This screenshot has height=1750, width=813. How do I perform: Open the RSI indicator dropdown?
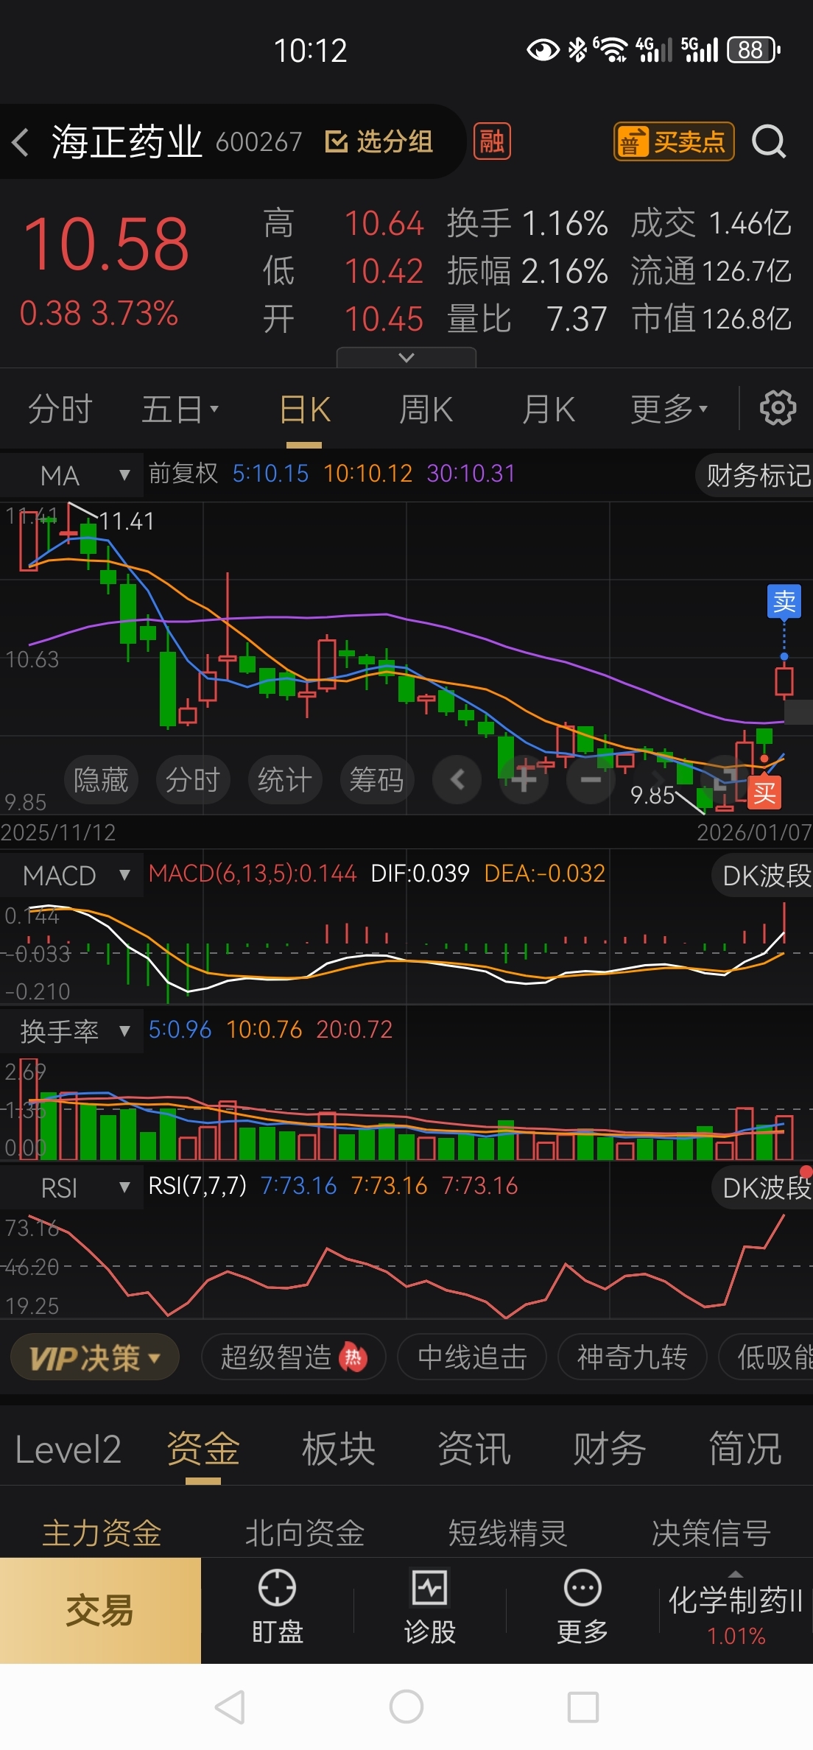[71, 1188]
